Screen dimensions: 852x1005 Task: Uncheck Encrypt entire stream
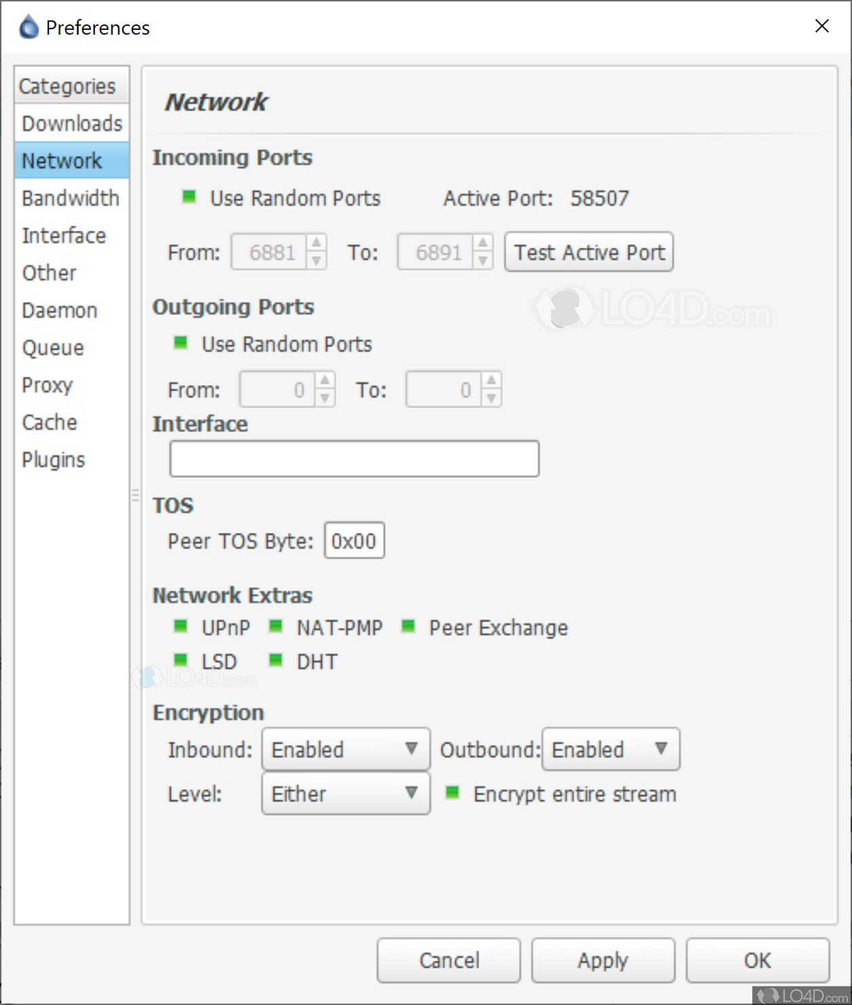click(452, 792)
